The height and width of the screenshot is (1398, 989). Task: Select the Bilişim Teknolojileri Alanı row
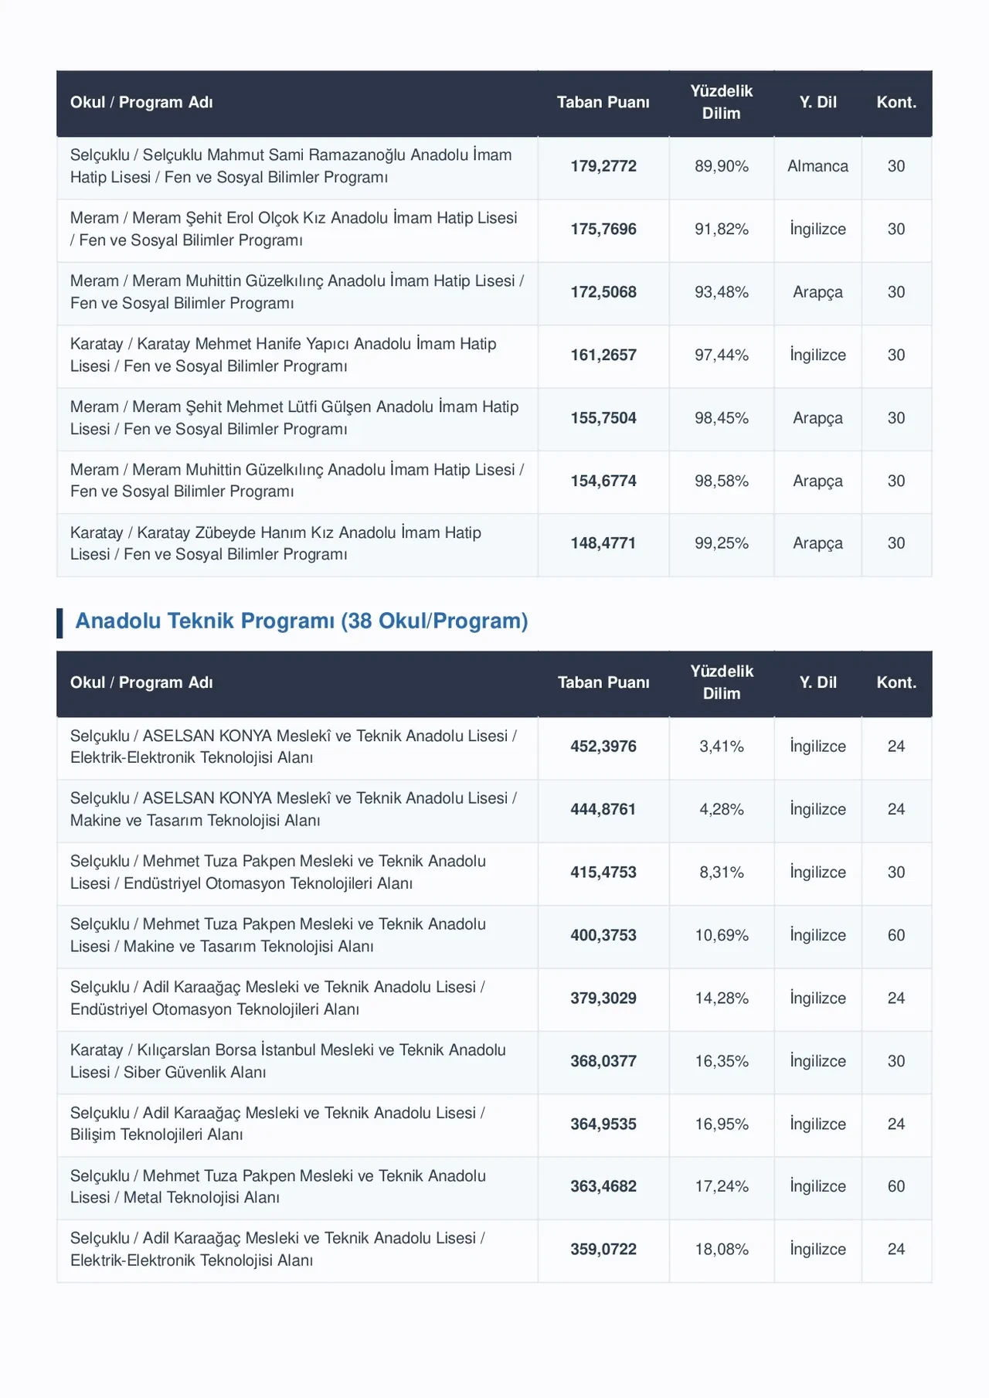tap(494, 1124)
